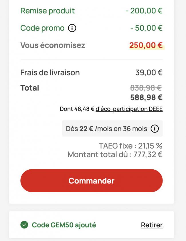
Task: Select the Dès 22 € /mois financing box
Action: point(112,128)
